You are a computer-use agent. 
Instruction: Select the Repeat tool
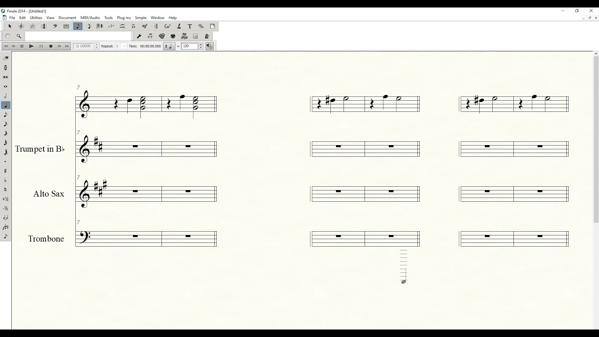pos(156,26)
